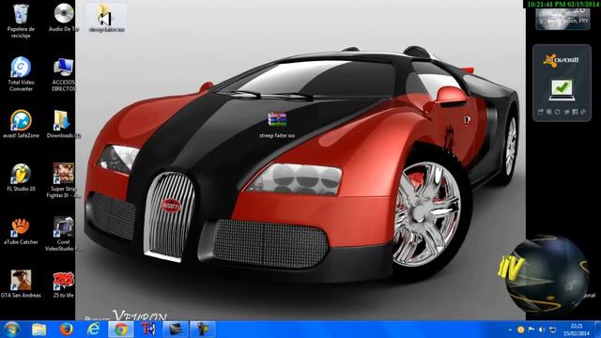Select the Total Video Converter shortcut

[21, 74]
